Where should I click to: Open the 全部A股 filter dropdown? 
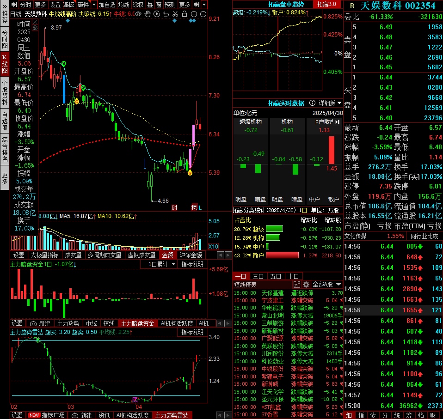(x=327, y=285)
